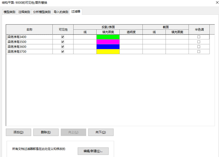Click cut fill pattern cell for 梁底净高3700
Image resolution: width=219 pixels, height=157 pixels.
177,51
